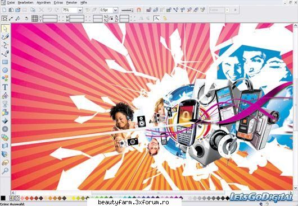
Task: Select the QuickShape tool
Action: point(5,78)
